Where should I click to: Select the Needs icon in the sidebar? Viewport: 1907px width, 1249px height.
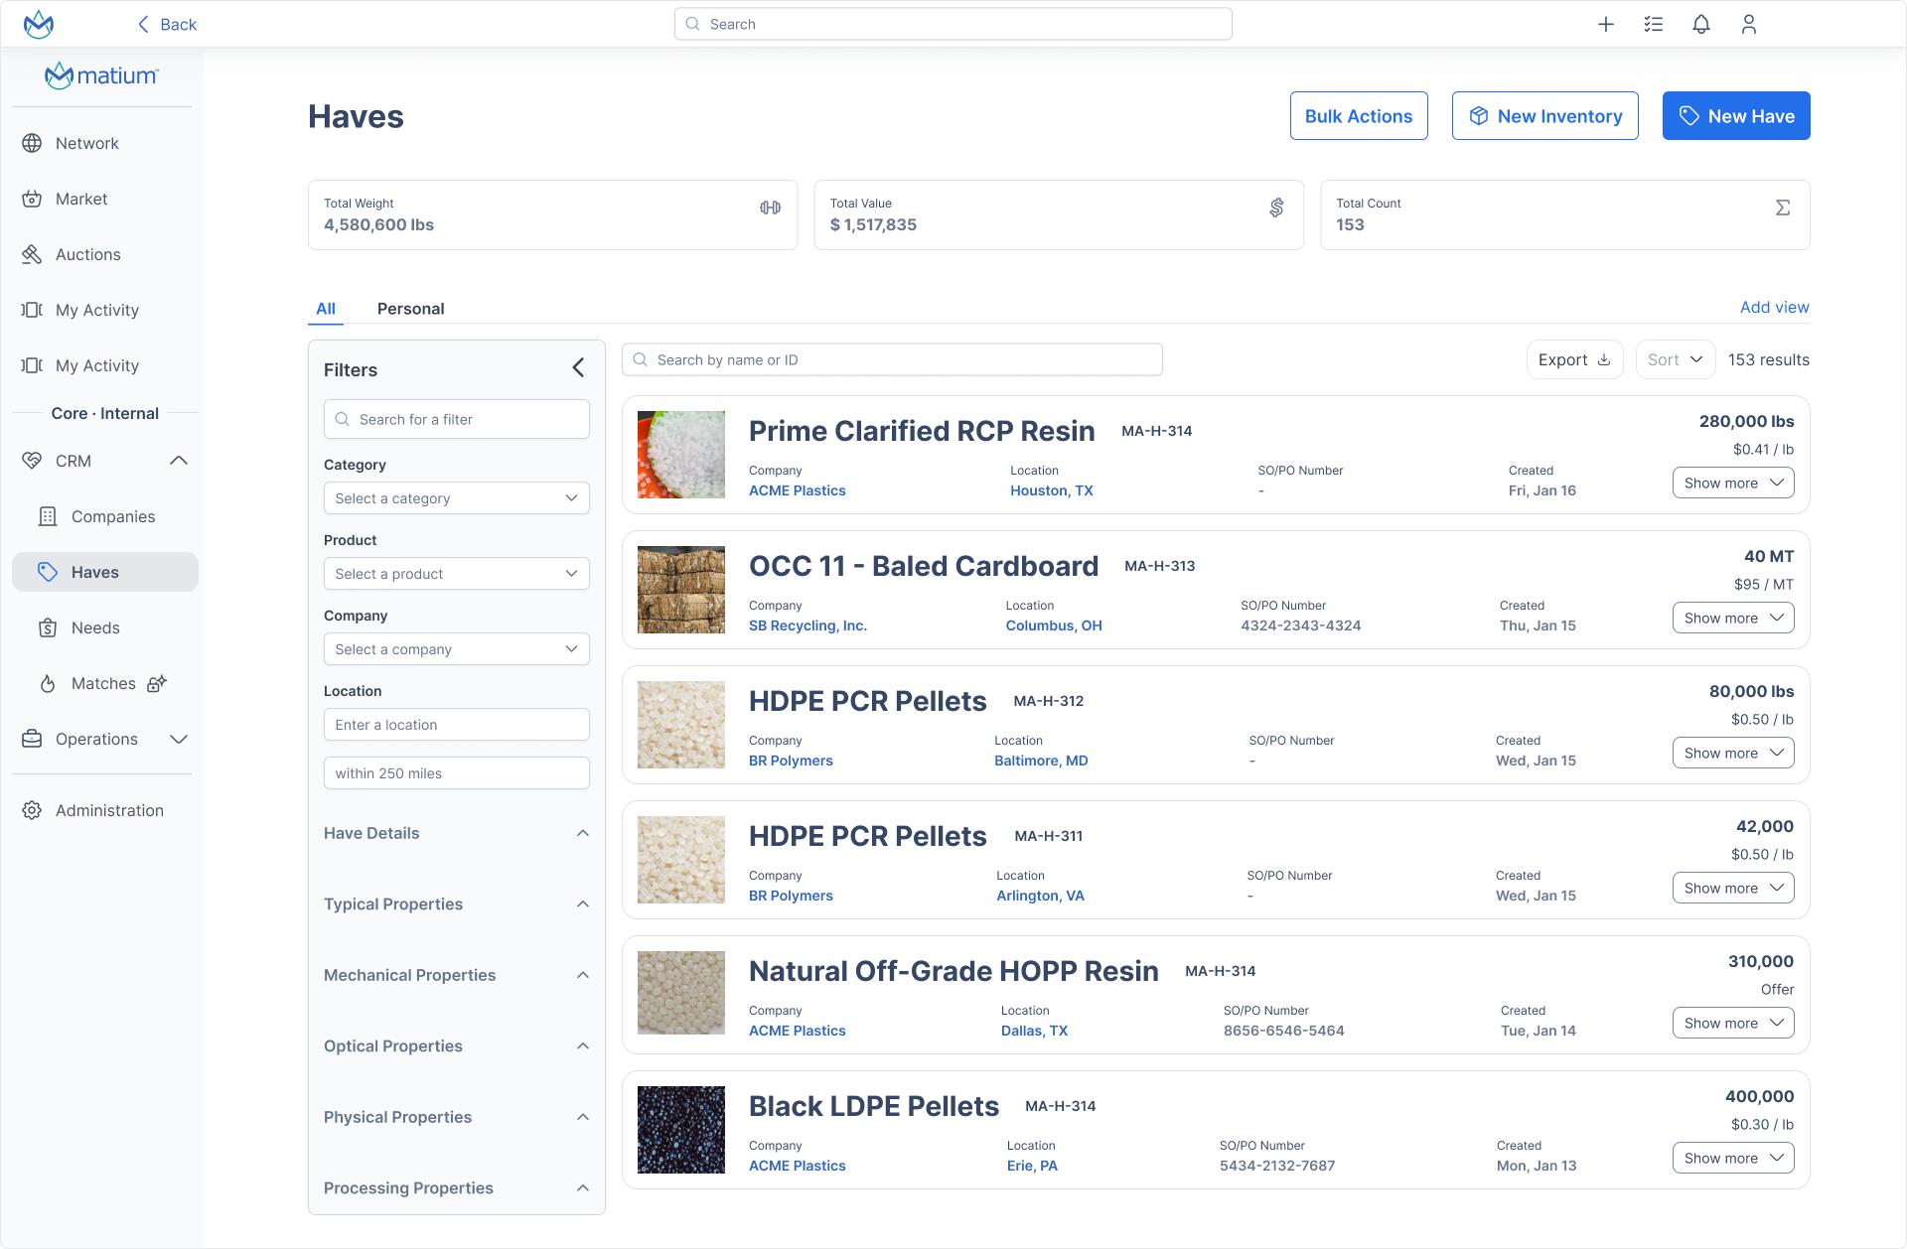pos(48,627)
